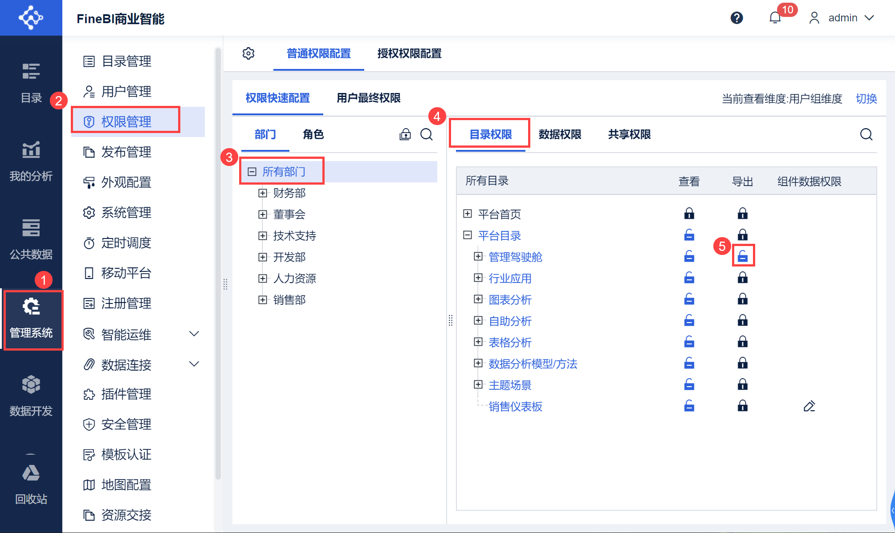Screen dimensions: 895x533
Task: Collapse the 平台目录 tree node
Action: 468,235
